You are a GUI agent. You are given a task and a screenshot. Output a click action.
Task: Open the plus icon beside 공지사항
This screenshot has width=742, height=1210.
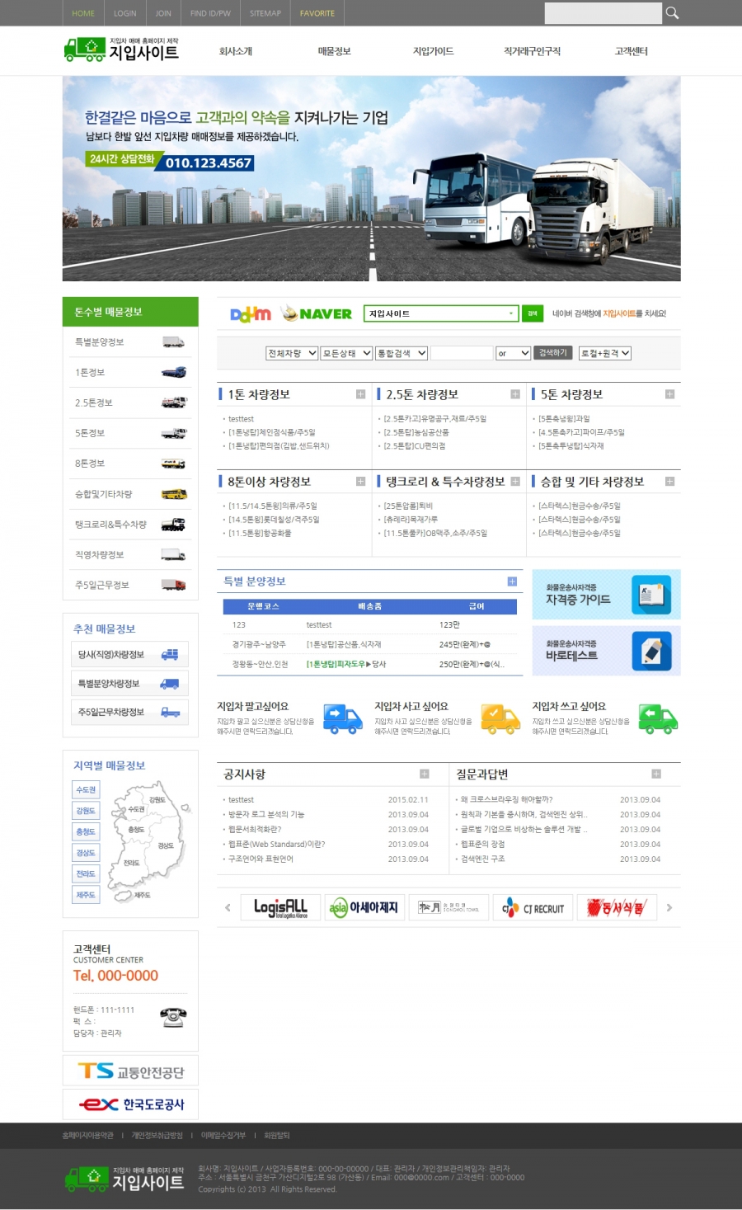425,774
